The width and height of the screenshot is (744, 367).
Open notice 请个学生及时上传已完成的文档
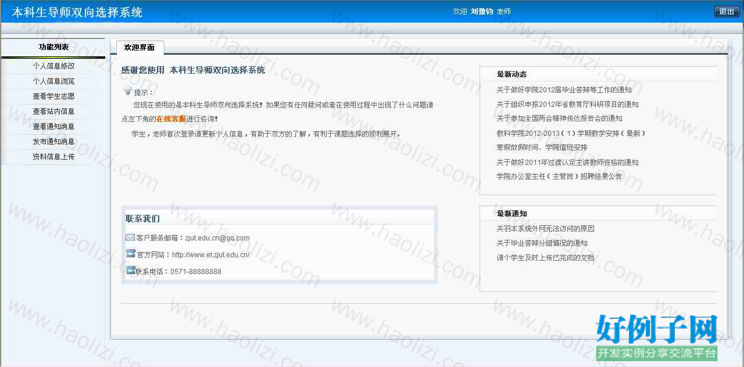(545, 258)
